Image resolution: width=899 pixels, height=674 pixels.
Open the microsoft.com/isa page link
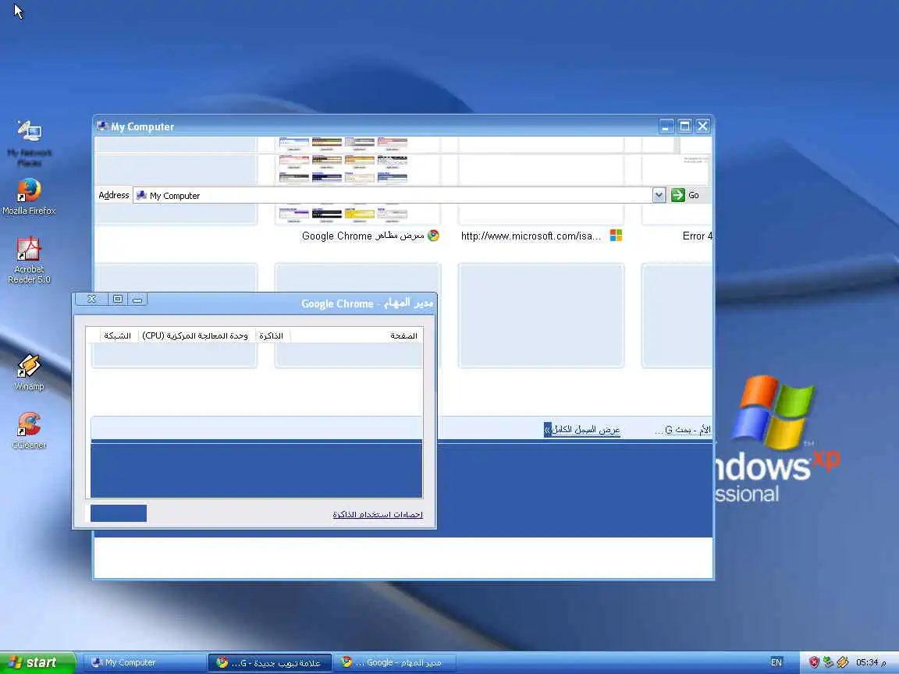pyautogui.click(x=531, y=236)
